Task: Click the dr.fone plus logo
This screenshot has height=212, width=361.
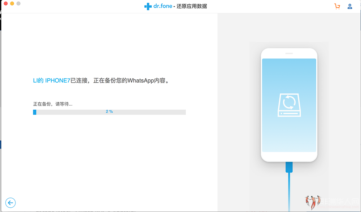Action: (x=148, y=6)
